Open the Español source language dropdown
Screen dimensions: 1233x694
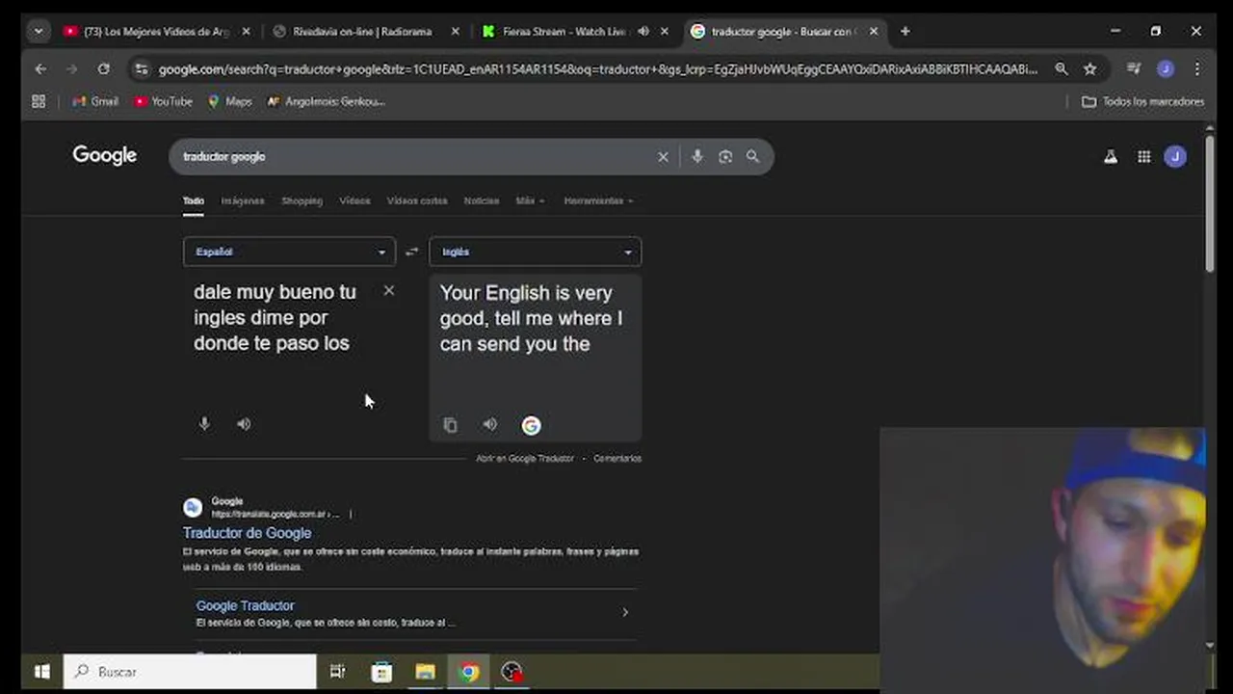pos(289,252)
